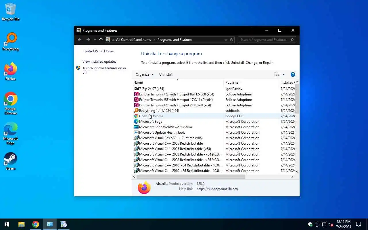This screenshot has width=368, height=230.
Task: Open the support.mozilla.org help link
Action: point(217,189)
